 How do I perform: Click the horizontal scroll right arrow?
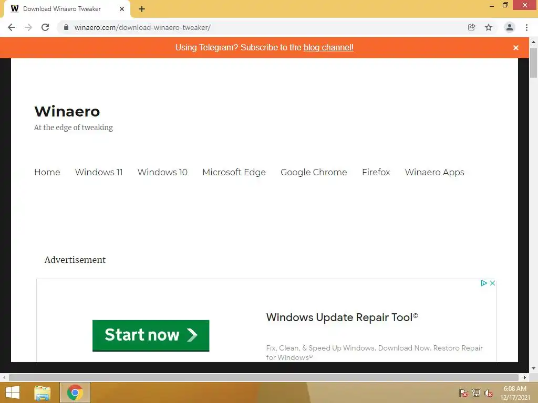click(525, 377)
